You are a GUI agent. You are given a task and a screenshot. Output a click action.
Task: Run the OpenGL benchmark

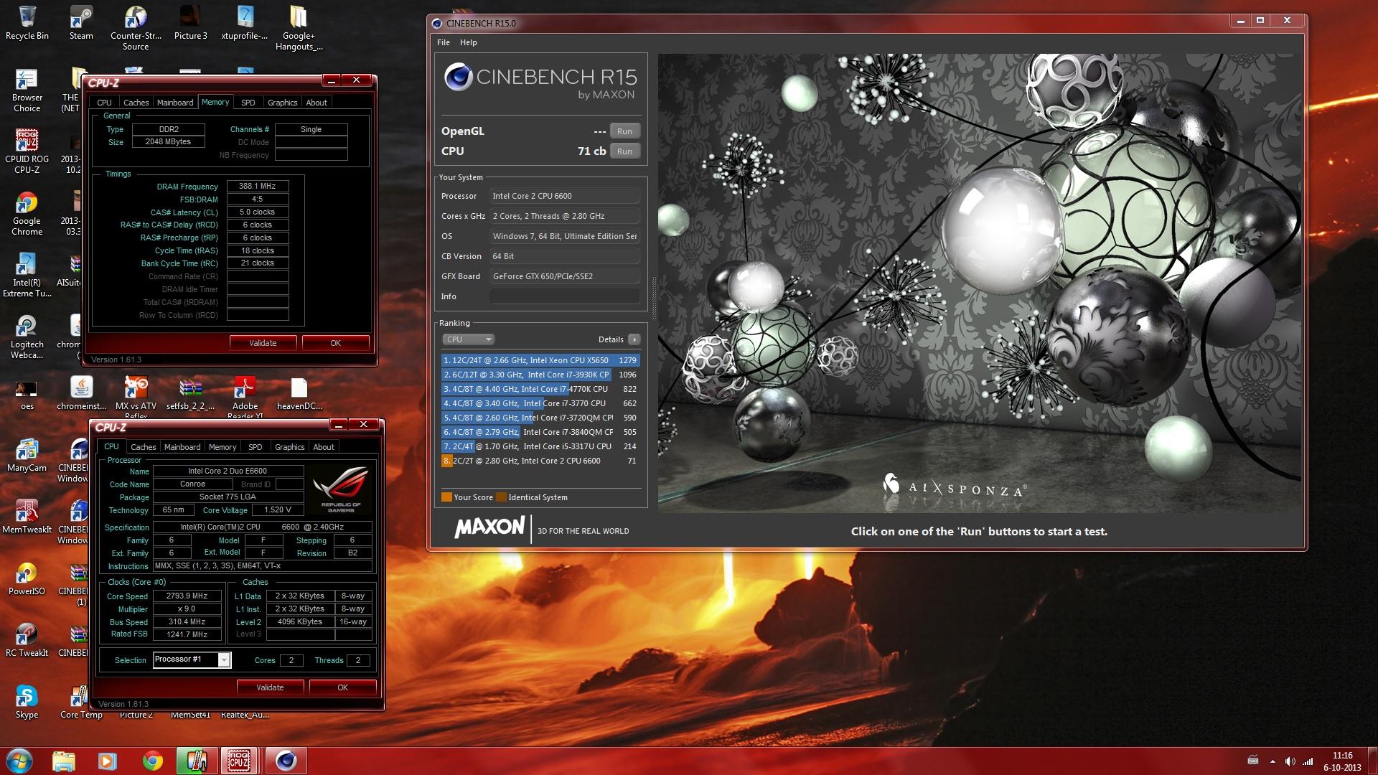[624, 131]
